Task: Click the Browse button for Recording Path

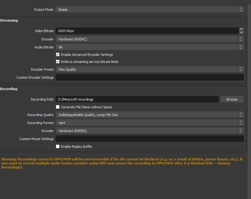Action: (232, 99)
